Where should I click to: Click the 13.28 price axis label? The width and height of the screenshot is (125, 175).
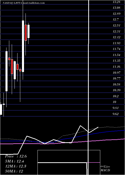(116, 2)
